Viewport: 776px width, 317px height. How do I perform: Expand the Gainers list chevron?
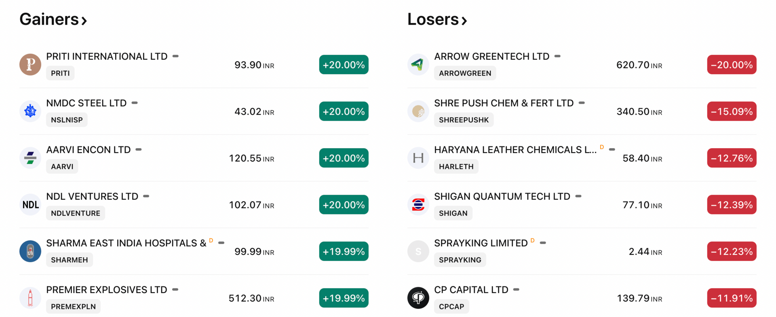pos(84,21)
